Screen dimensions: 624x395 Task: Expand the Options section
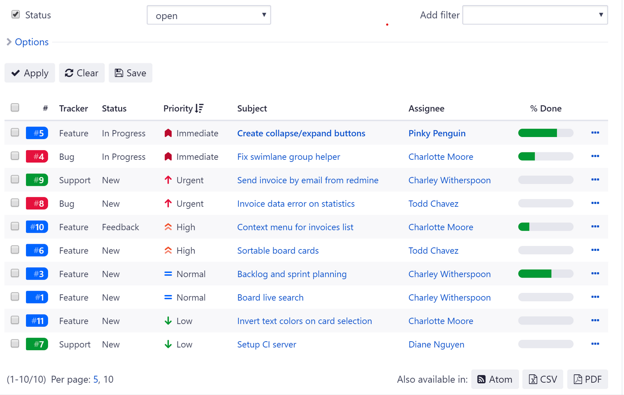click(31, 42)
